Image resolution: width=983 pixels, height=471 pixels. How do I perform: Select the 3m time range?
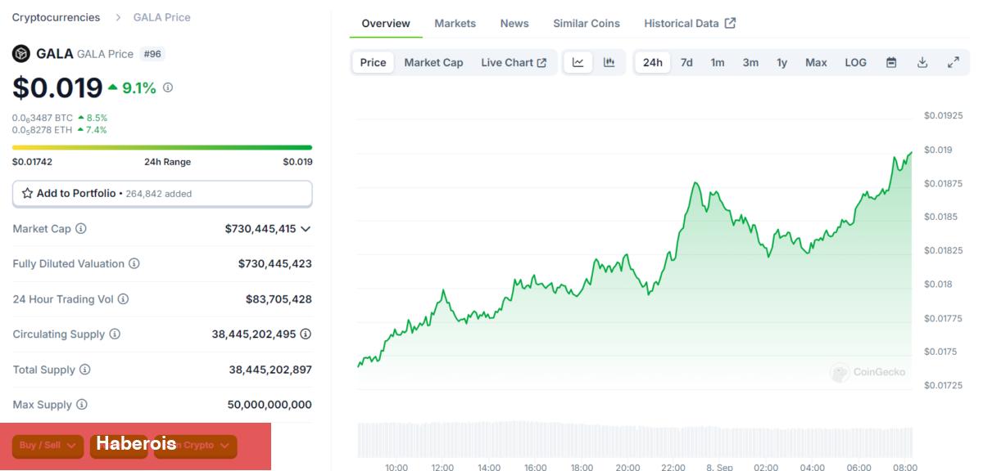(750, 63)
